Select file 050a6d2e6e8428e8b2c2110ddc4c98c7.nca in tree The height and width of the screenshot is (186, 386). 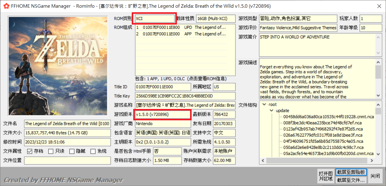point(323,147)
